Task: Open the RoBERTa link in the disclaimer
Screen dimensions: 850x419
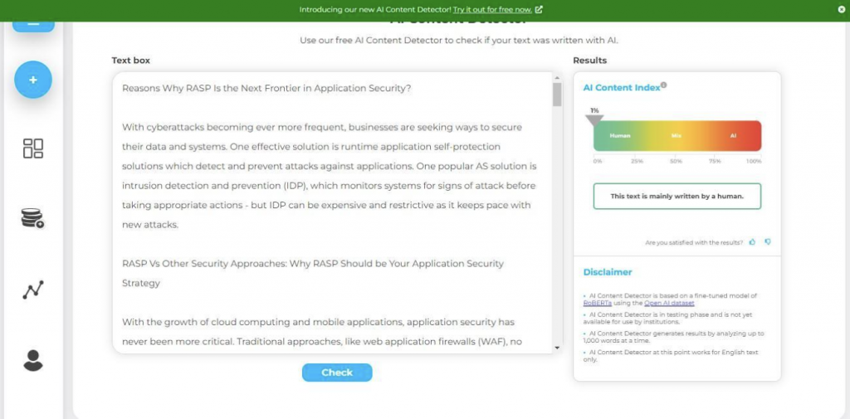Action: [597, 303]
